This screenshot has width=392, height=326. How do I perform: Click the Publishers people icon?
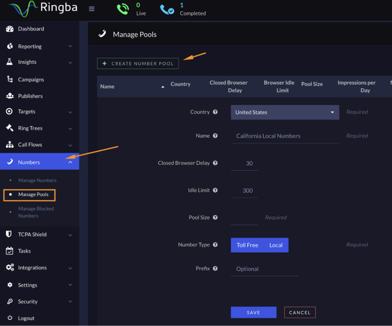pos(10,96)
